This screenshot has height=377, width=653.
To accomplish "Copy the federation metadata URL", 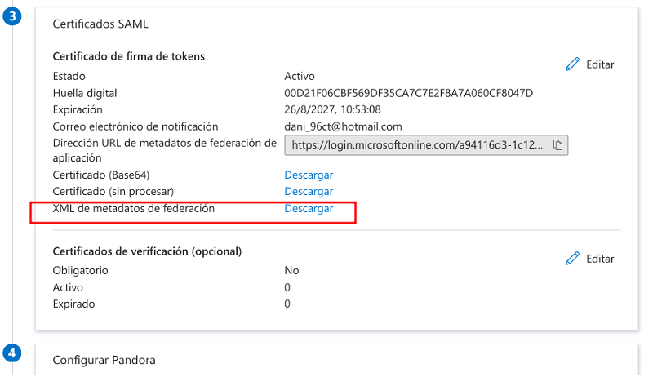I will [x=557, y=144].
